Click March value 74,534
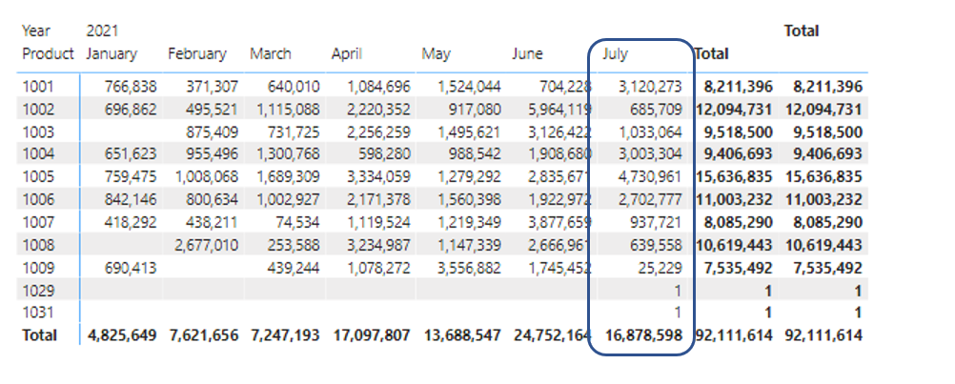Image resolution: width=955 pixels, height=384 pixels. pyautogui.click(x=299, y=222)
